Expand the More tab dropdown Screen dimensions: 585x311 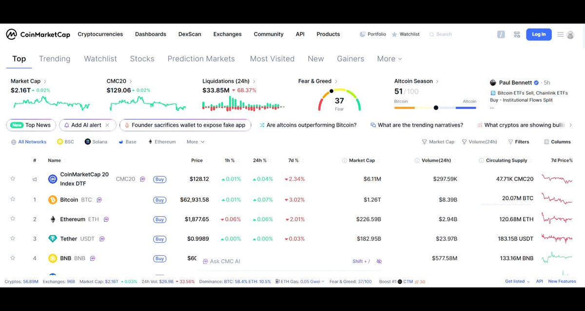(390, 58)
